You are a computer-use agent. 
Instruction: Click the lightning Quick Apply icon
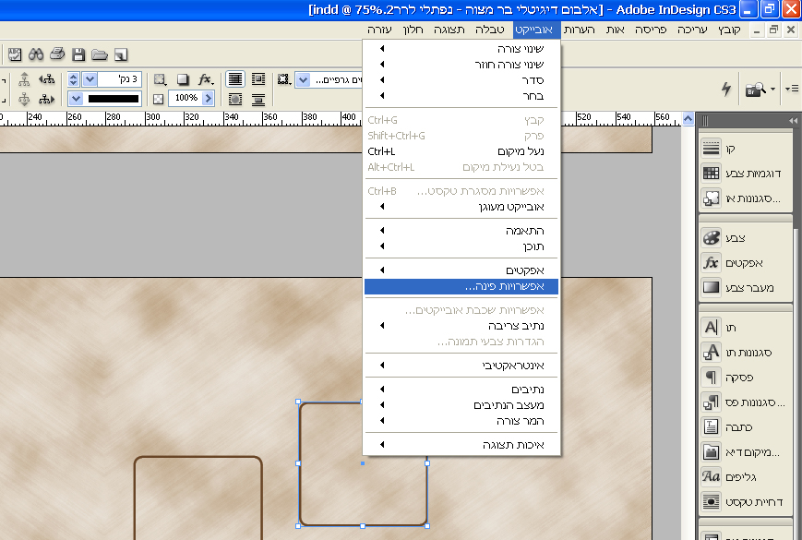pyautogui.click(x=726, y=89)
